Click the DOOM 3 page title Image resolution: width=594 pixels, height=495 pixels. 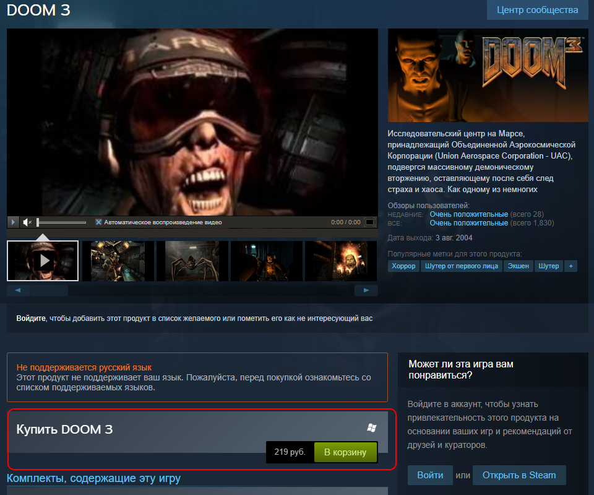(38, 11)
